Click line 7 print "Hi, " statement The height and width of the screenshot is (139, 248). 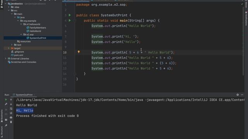(x=115, y=36)
